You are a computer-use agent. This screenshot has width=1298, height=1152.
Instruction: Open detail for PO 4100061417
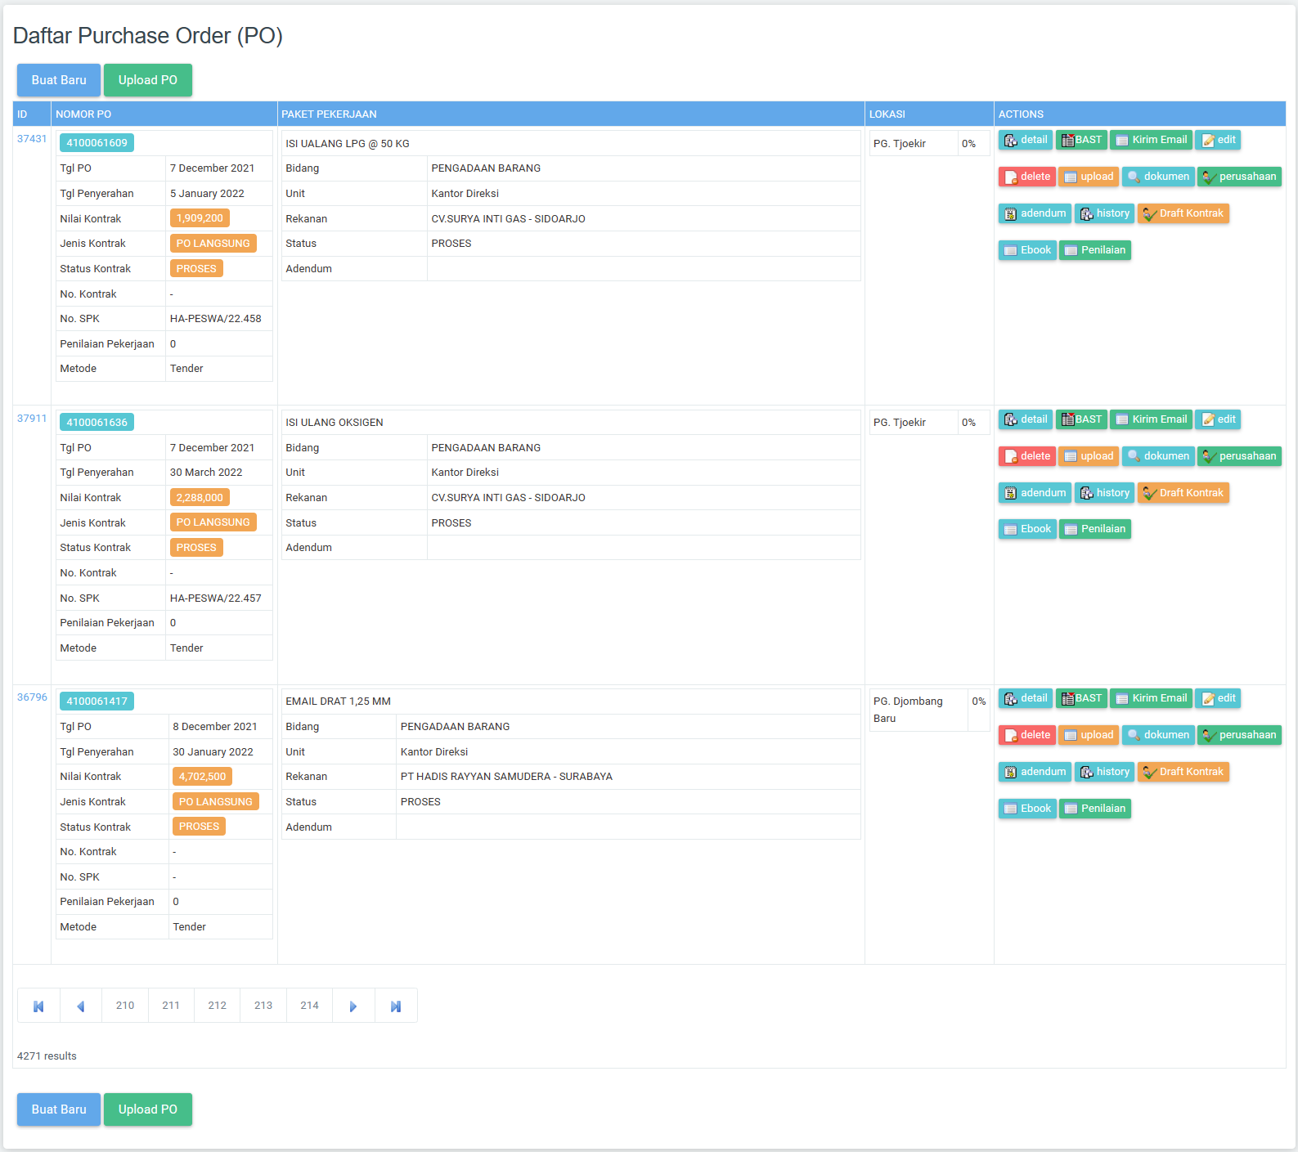1026,698
